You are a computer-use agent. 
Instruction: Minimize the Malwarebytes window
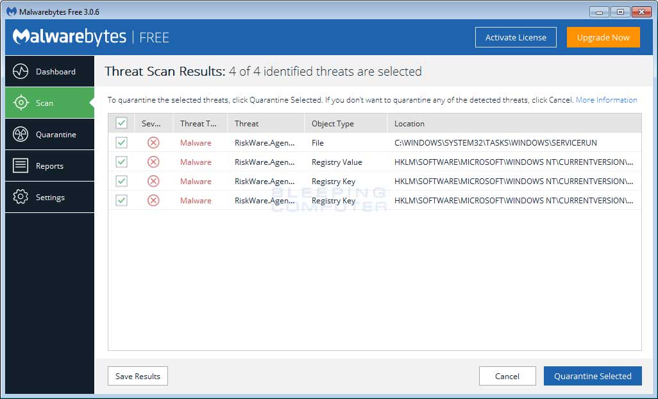point(599,12)
